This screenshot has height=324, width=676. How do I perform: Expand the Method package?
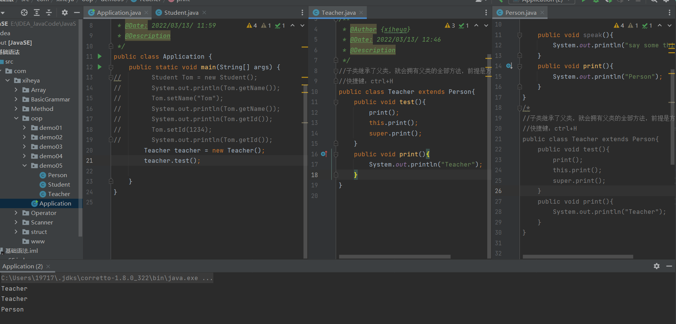16,109
